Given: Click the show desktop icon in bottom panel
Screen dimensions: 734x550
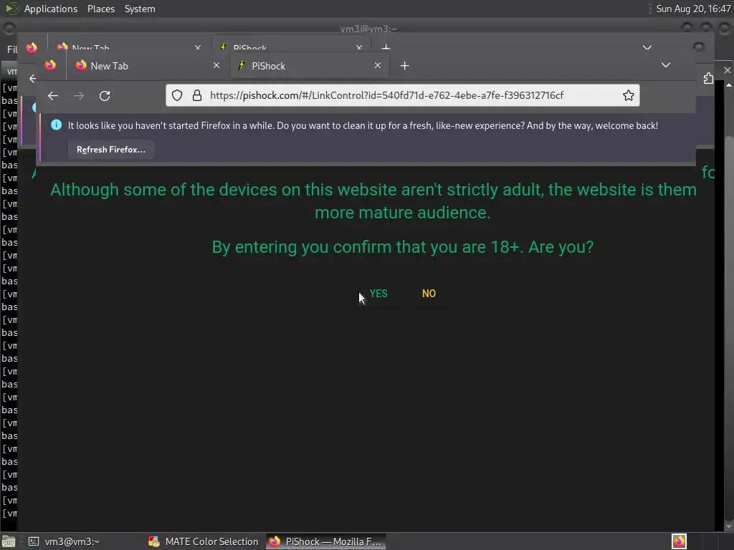Looking at the screenshot, I should [x=9, y=541].
